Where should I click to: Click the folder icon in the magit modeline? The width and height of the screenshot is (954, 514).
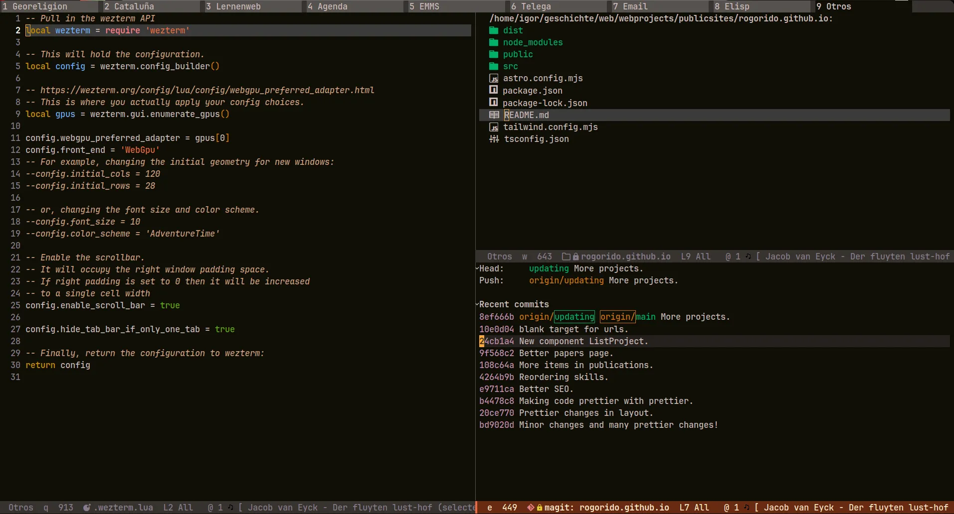(x=566, y=257)
